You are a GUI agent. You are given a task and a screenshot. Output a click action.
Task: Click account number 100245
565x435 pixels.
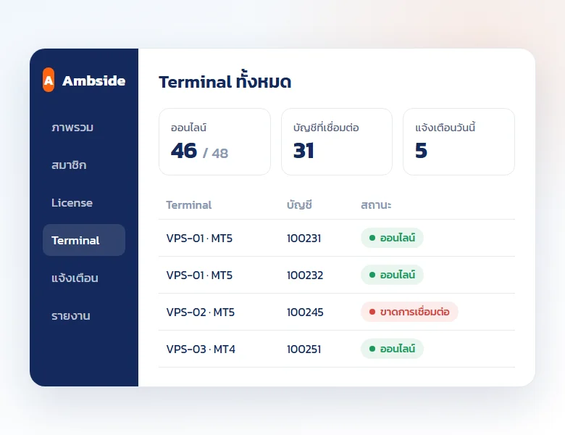coord(305,312)
